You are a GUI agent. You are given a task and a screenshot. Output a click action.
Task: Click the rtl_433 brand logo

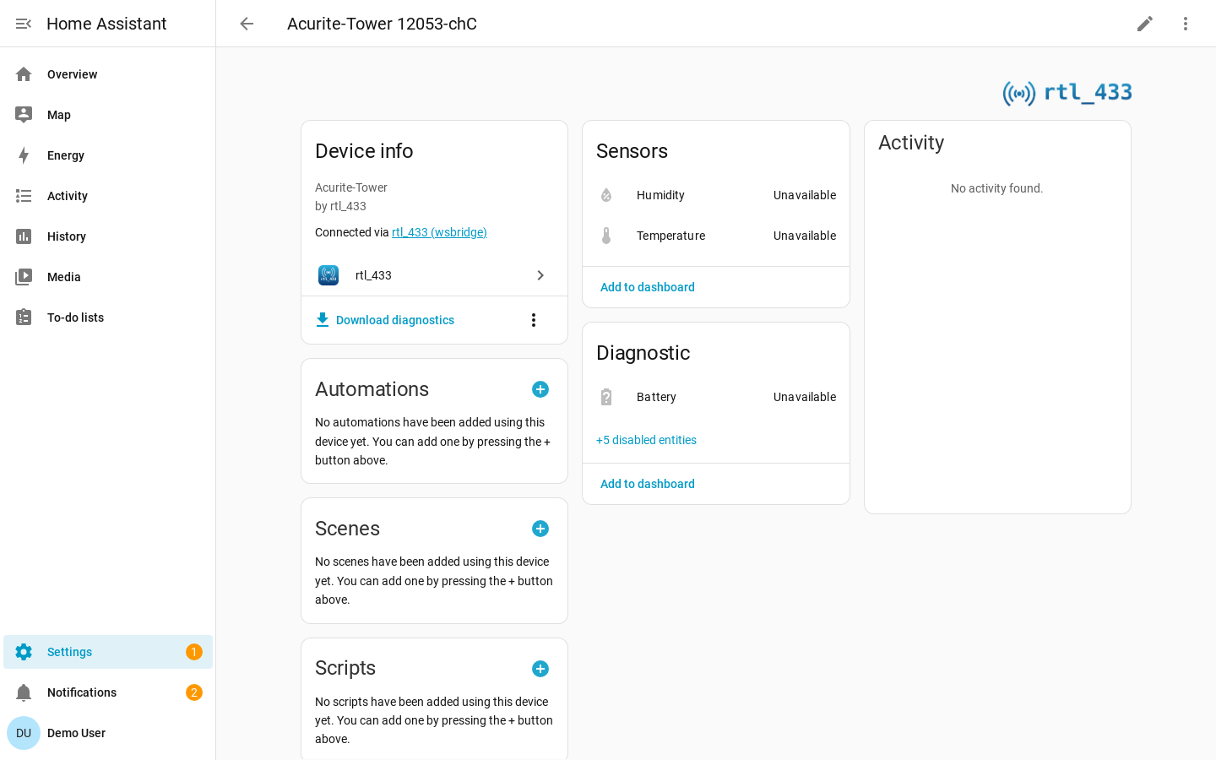(x=1067, y=92)
